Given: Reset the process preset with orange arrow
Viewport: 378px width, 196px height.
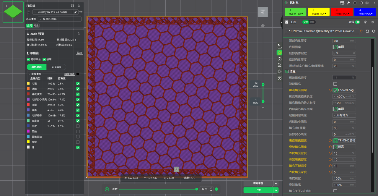Looking at the screenshot, I should click(x=362, y=31).
